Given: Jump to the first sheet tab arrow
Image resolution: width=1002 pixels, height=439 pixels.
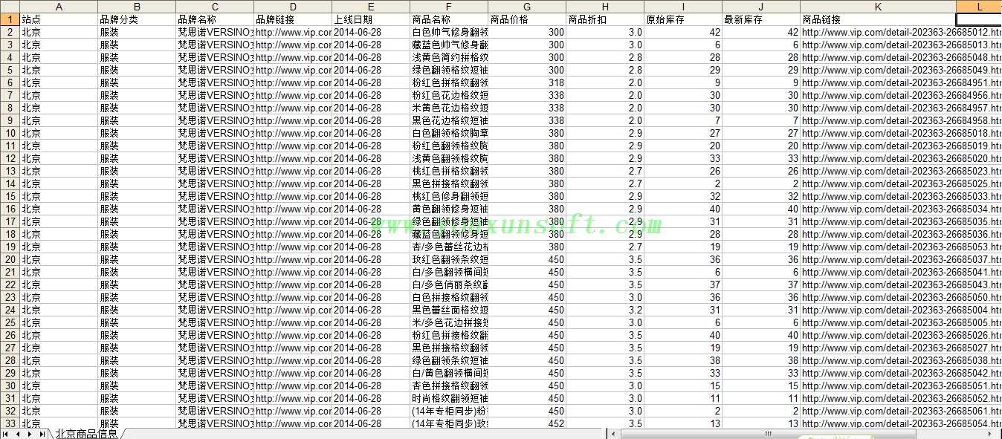Looking at the screenshot, I should pyautogui.click(x=5, y=434).
